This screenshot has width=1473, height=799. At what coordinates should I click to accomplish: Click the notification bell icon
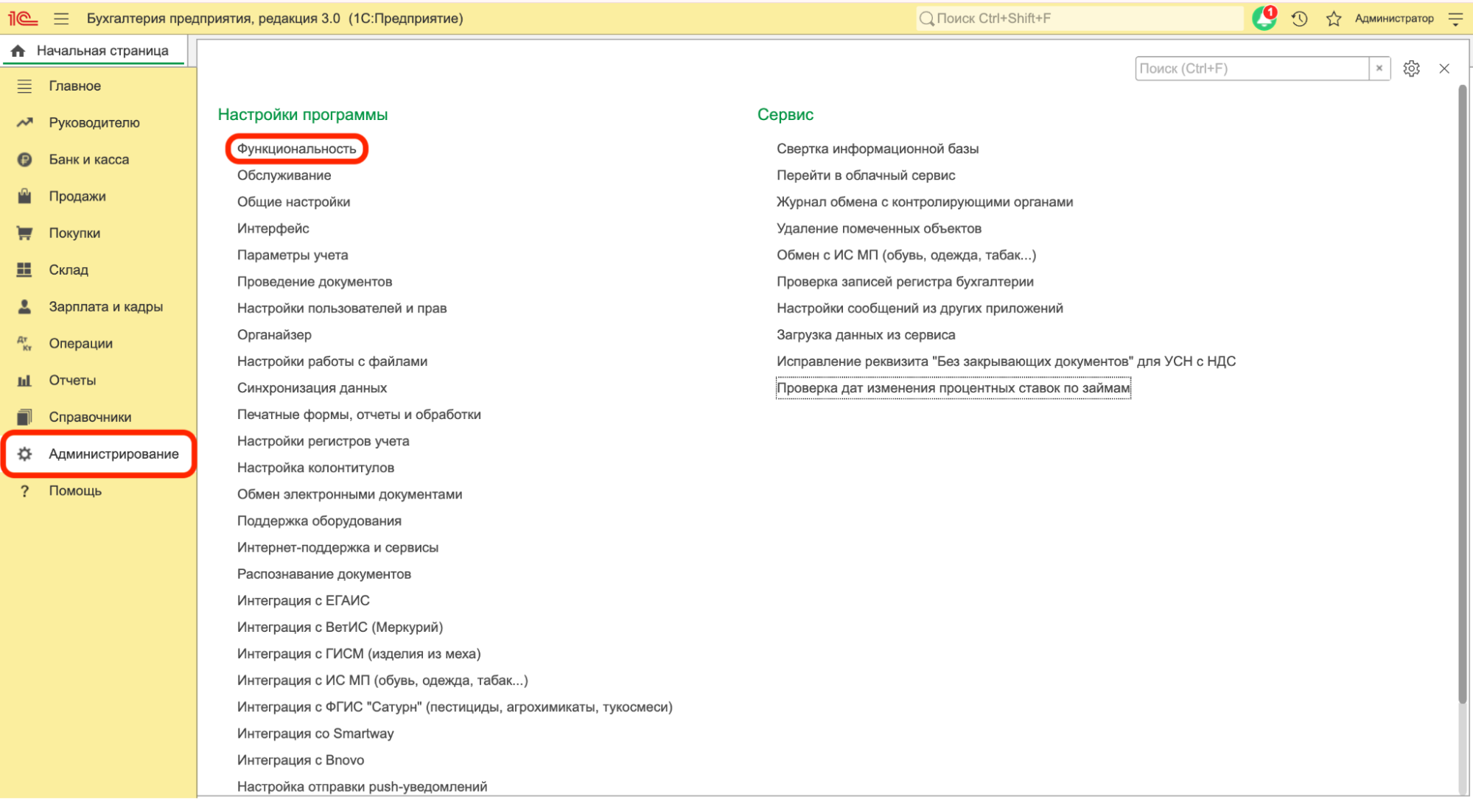click(x=1264, y=18)
